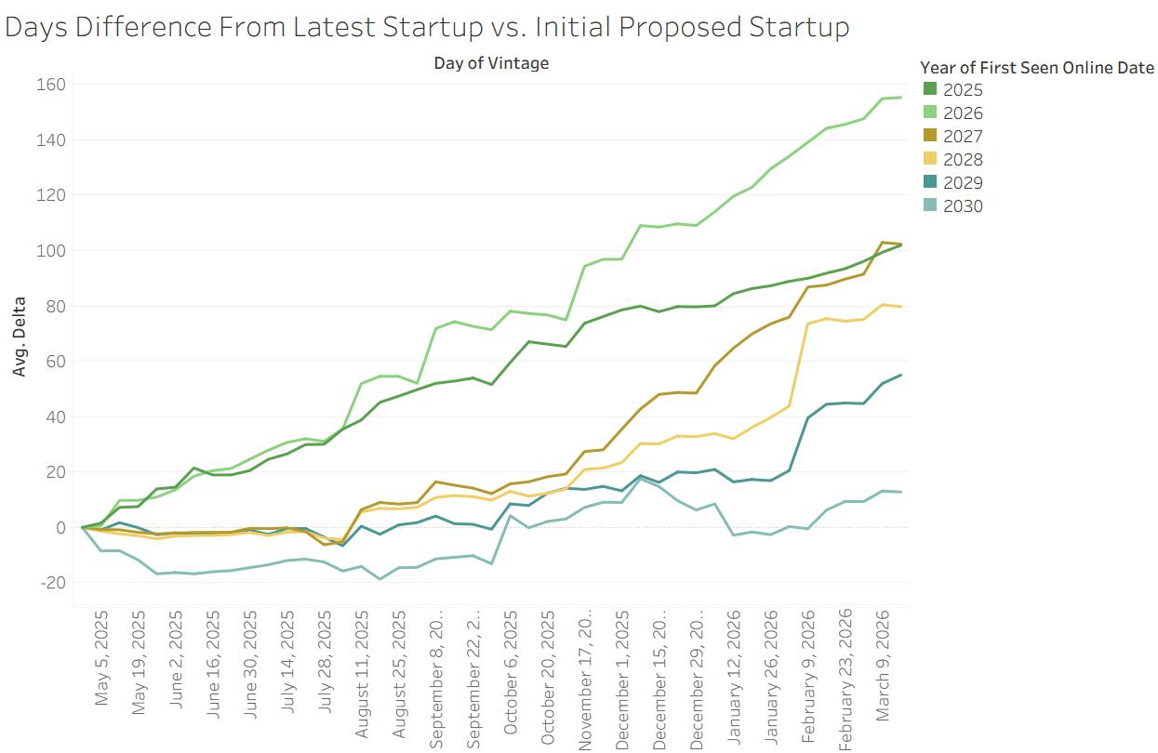Screen dimensions: 1158x753
Task: Click 'Year of First Seen Online Date' legend title
Action: click(1036, 67)
